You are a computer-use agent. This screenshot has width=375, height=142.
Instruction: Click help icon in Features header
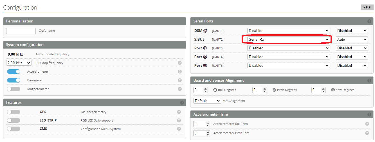coord(182,103)
